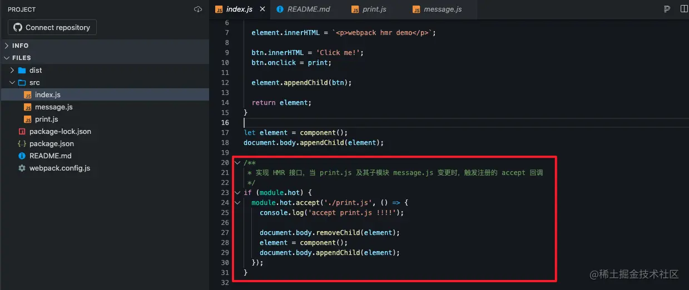This screenshot has width=689, height=290.
Task: Open package.json in the file tree
Action: click(x=105, y=143)
